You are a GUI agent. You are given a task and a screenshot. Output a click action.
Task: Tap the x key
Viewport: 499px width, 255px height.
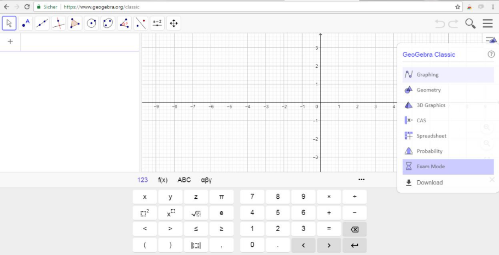(x=145, y=197)
